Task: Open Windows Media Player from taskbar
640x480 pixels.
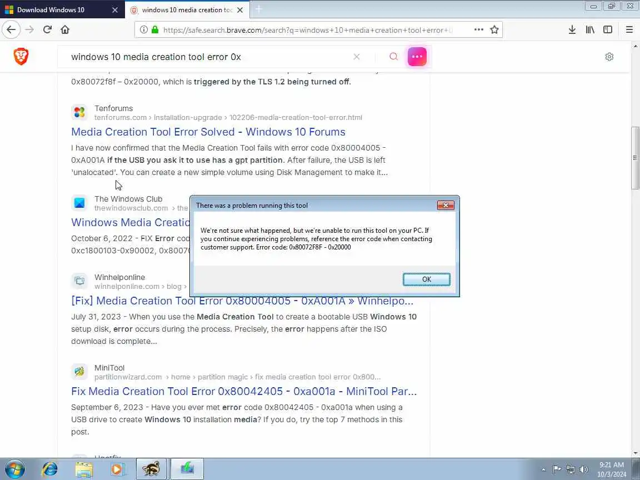Action: pos(117,469)
